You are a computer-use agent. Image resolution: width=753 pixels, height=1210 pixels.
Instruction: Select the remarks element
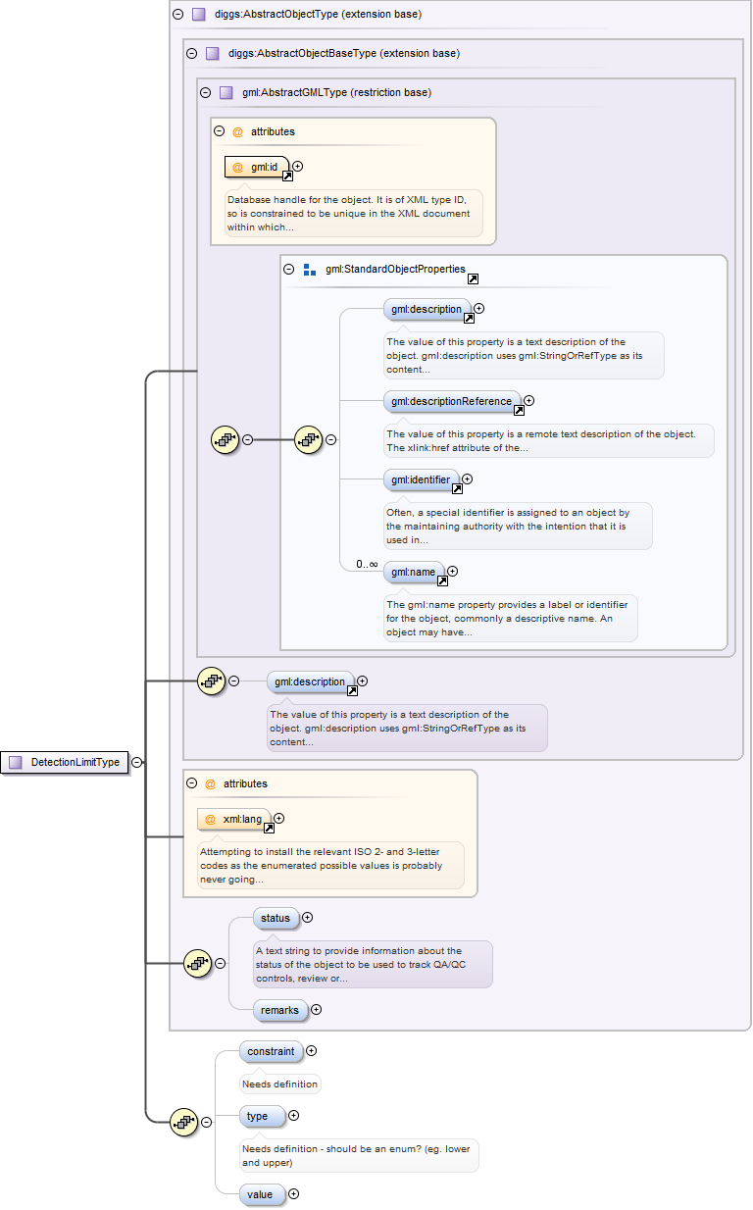279,1009
